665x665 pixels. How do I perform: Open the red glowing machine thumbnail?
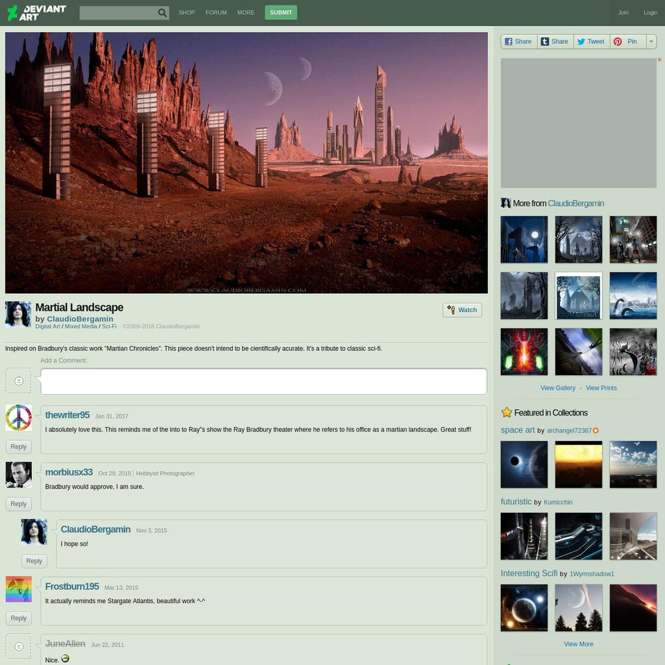[524, 352]
